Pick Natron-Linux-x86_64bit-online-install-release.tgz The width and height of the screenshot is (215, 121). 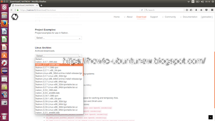(59, 79)
